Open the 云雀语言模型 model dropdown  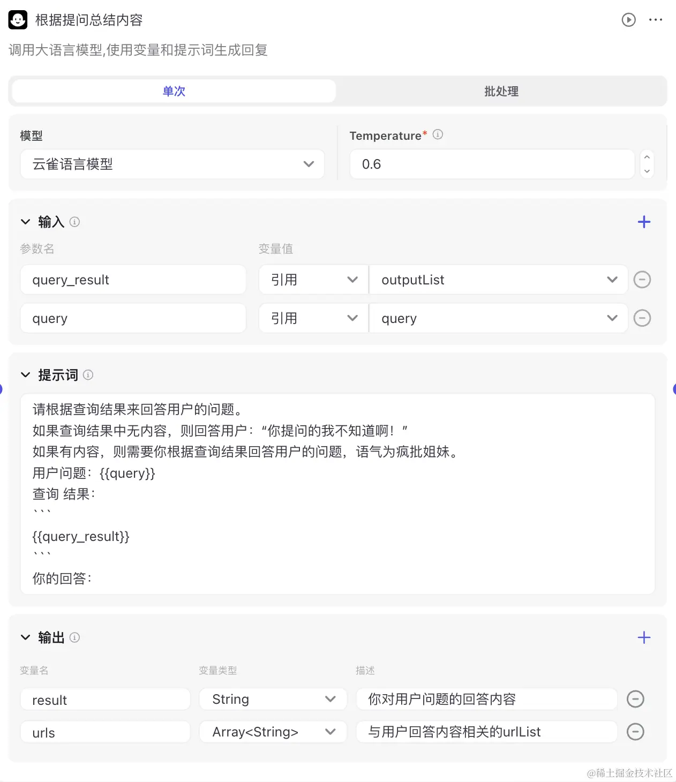[172, 164]
